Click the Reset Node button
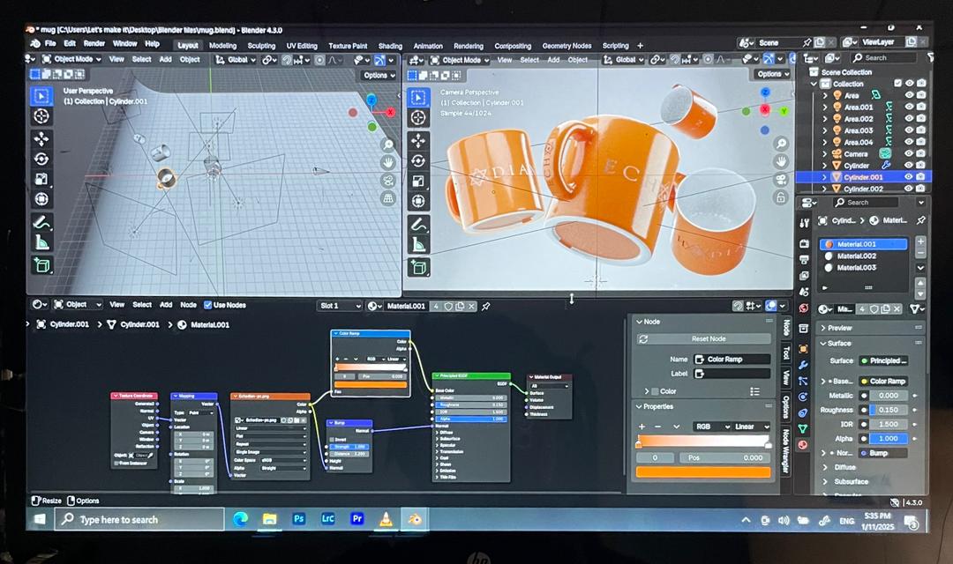 click(x=703, y=338)
